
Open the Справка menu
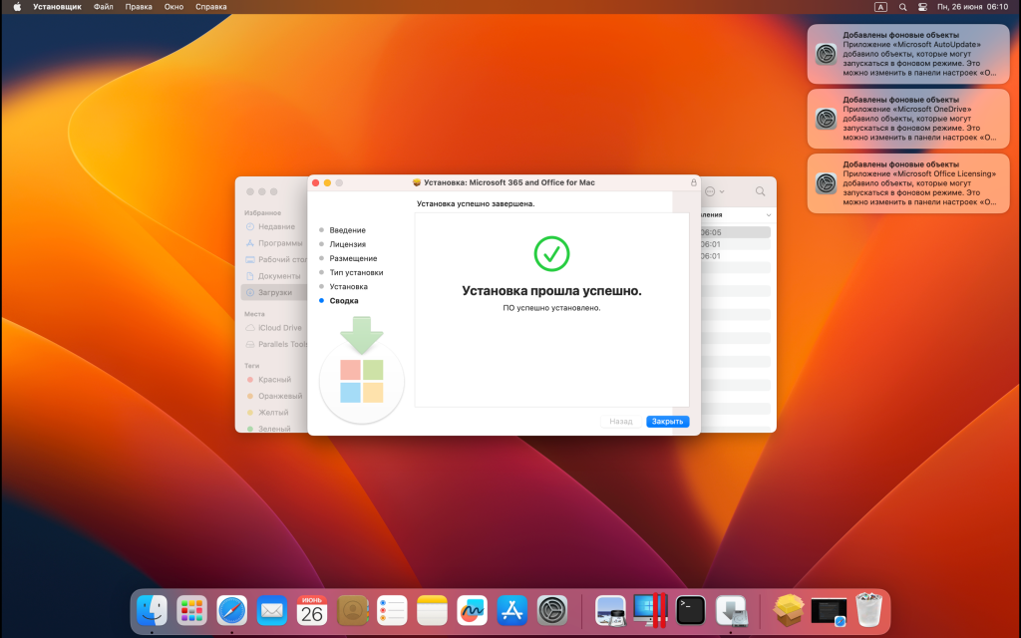(211, 7)
